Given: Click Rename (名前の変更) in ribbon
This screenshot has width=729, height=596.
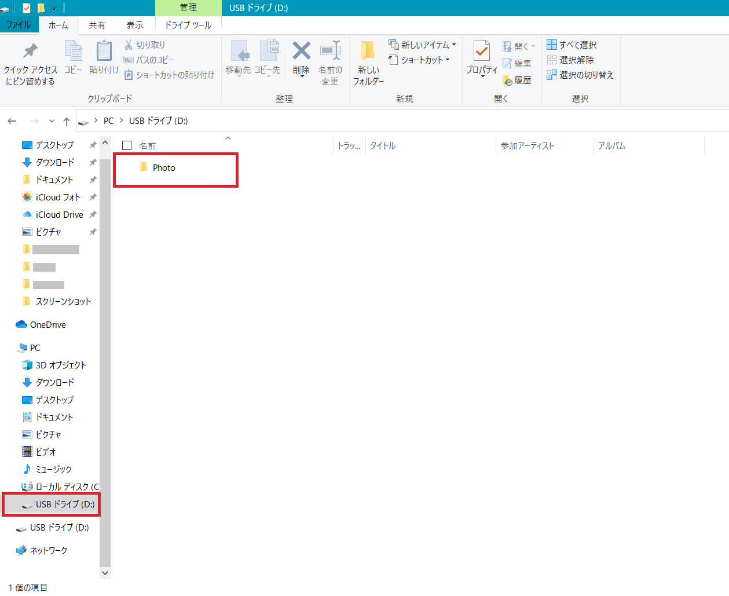Looking at the screenshot, I should [330, 64].
